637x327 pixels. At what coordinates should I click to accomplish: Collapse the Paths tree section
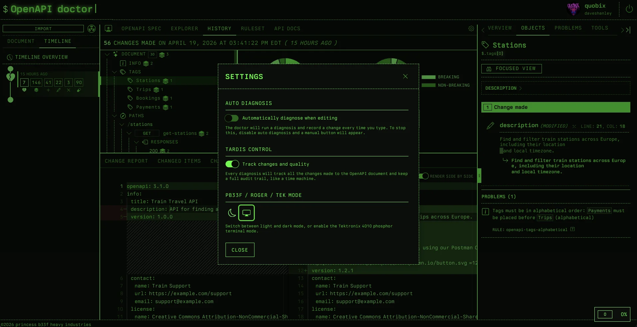[x=115, y=116]
